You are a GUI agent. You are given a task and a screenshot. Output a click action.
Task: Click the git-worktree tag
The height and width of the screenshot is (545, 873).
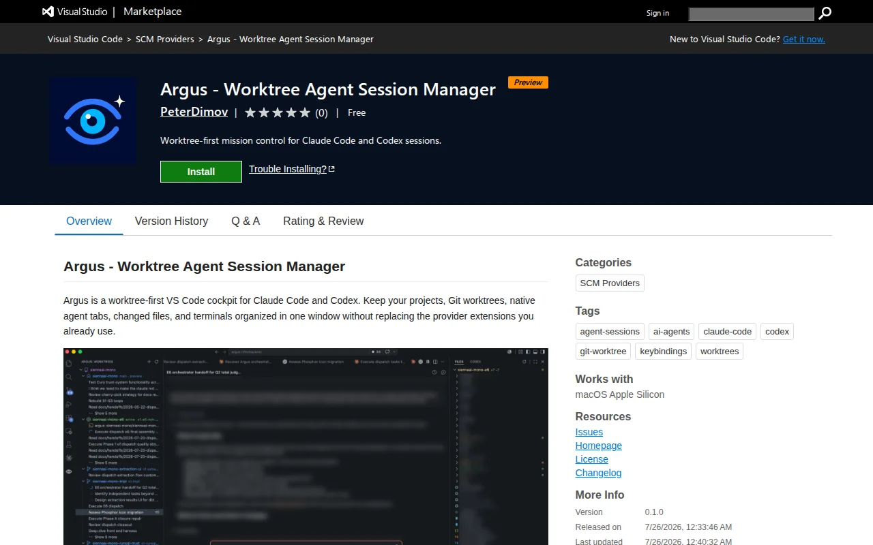603,351
